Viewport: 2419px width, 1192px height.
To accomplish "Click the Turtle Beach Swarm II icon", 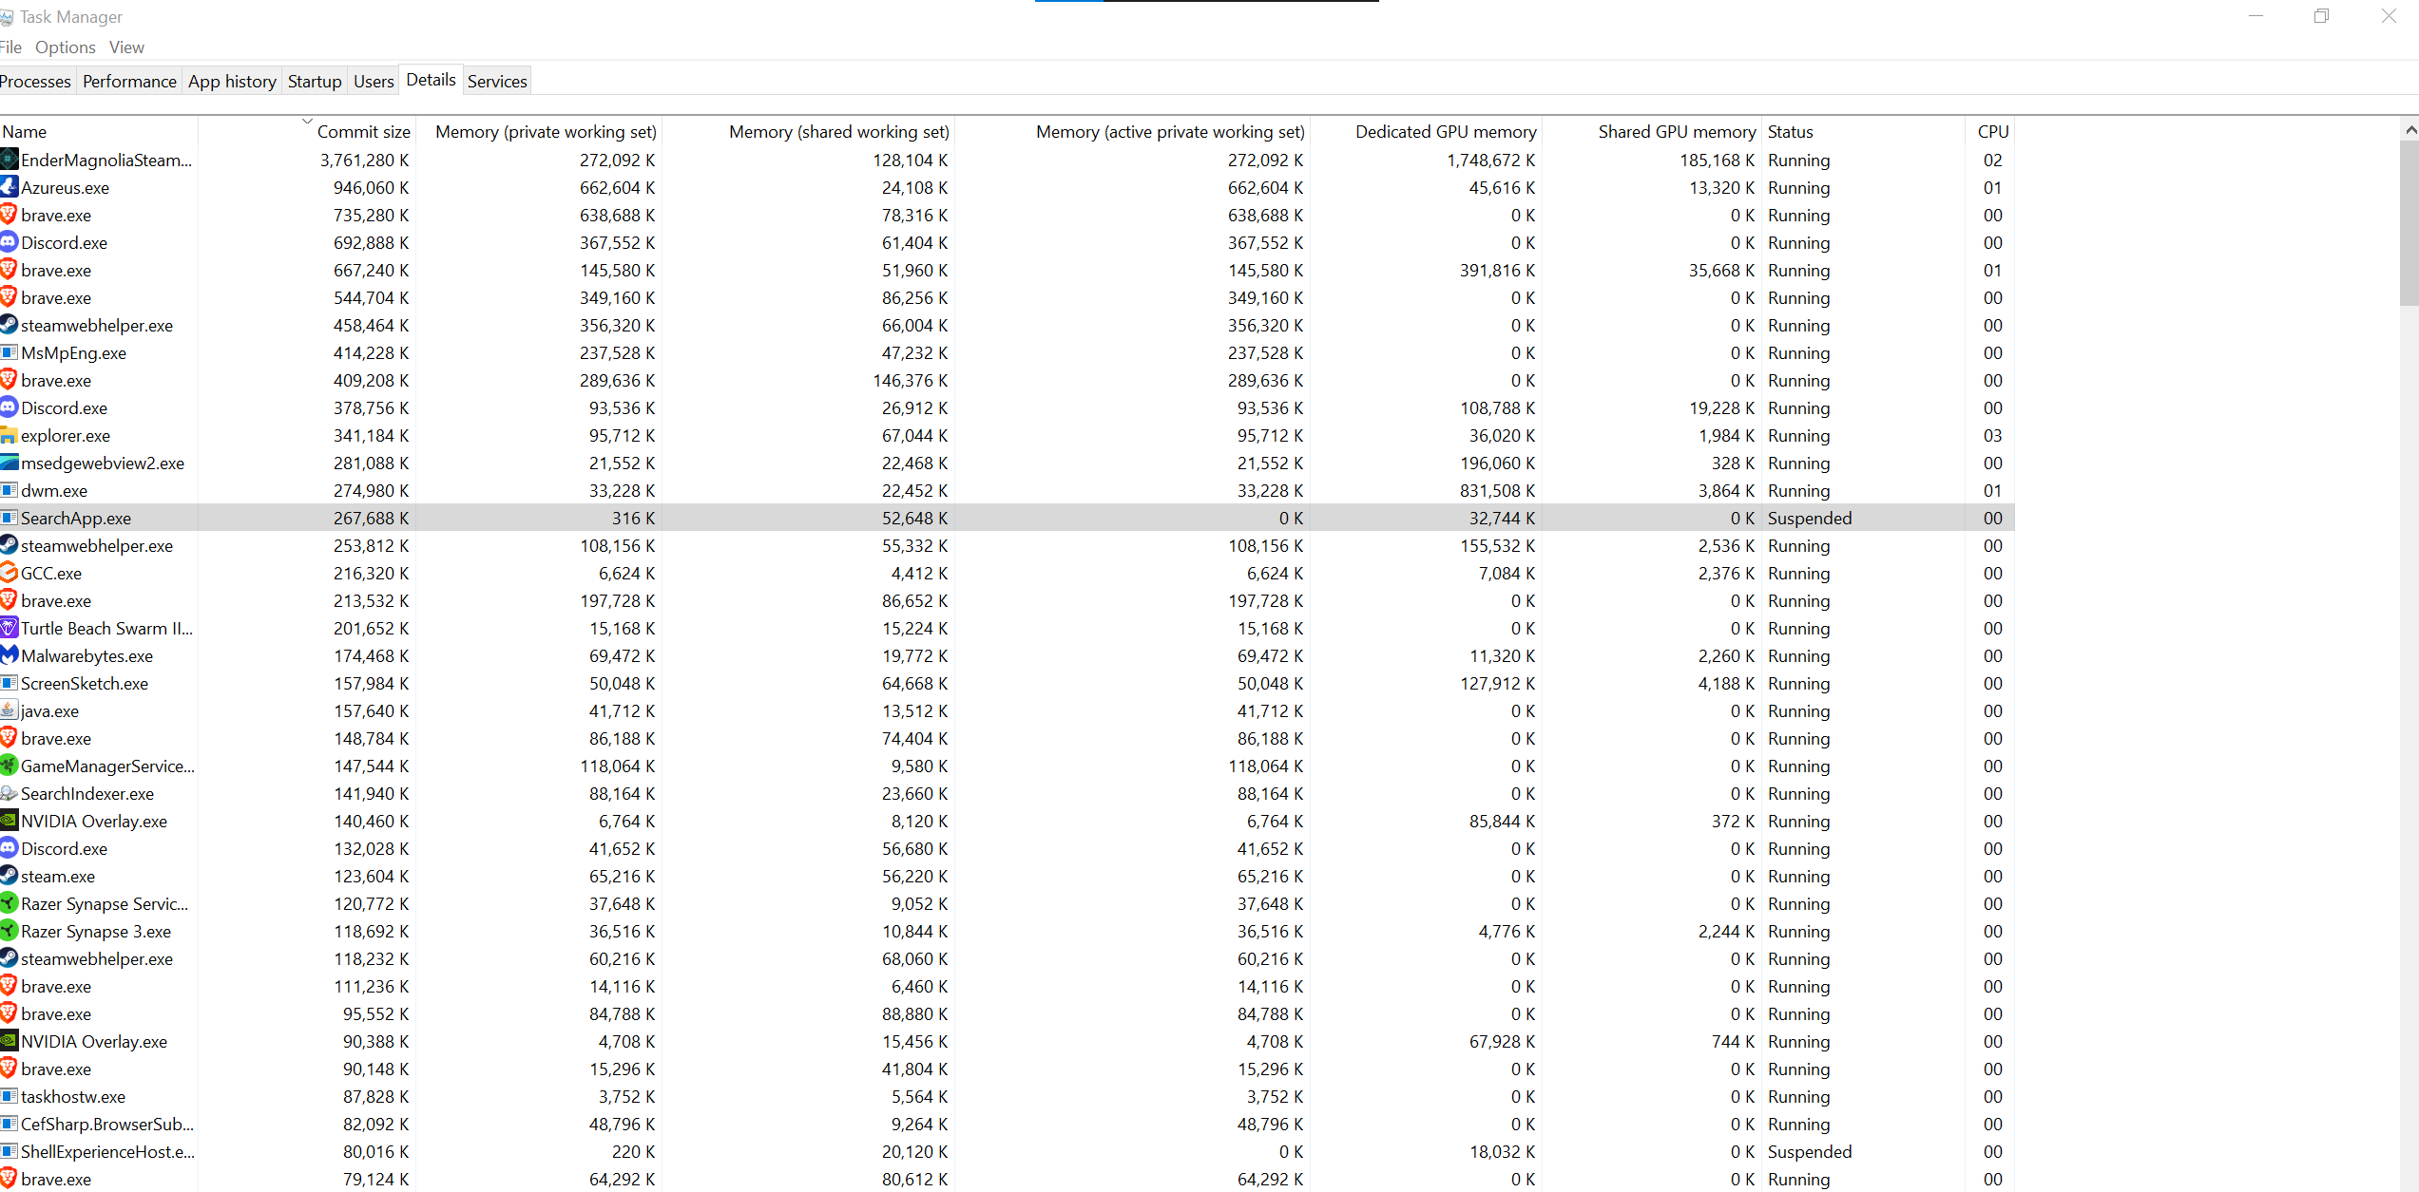I will click(x=10, y=628).
